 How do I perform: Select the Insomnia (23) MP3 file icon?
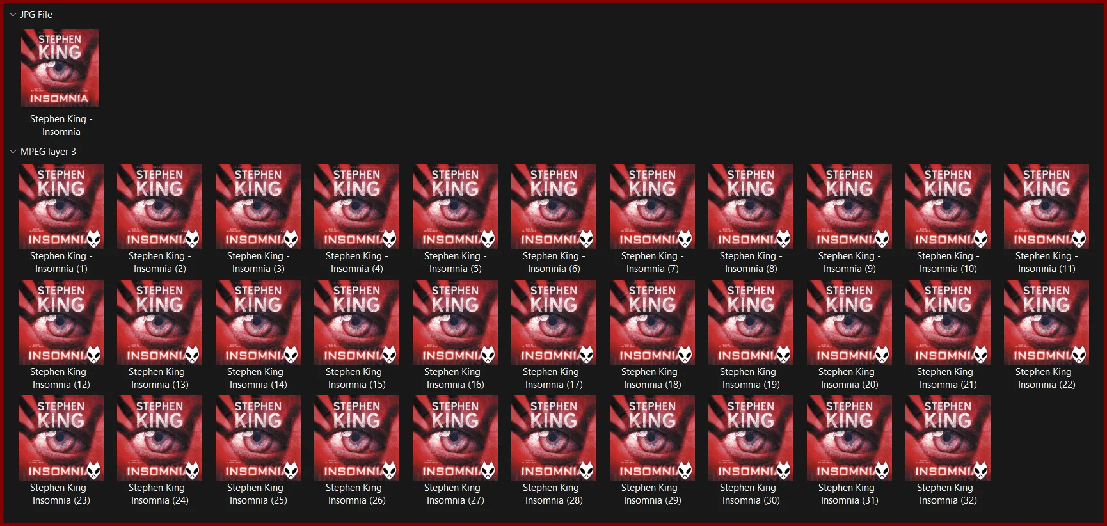coord(61,438)
